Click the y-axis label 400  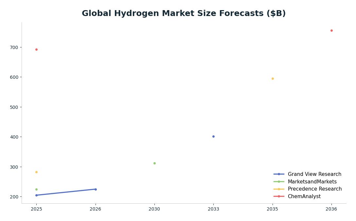pyautogui.click(x=14, y=137)
